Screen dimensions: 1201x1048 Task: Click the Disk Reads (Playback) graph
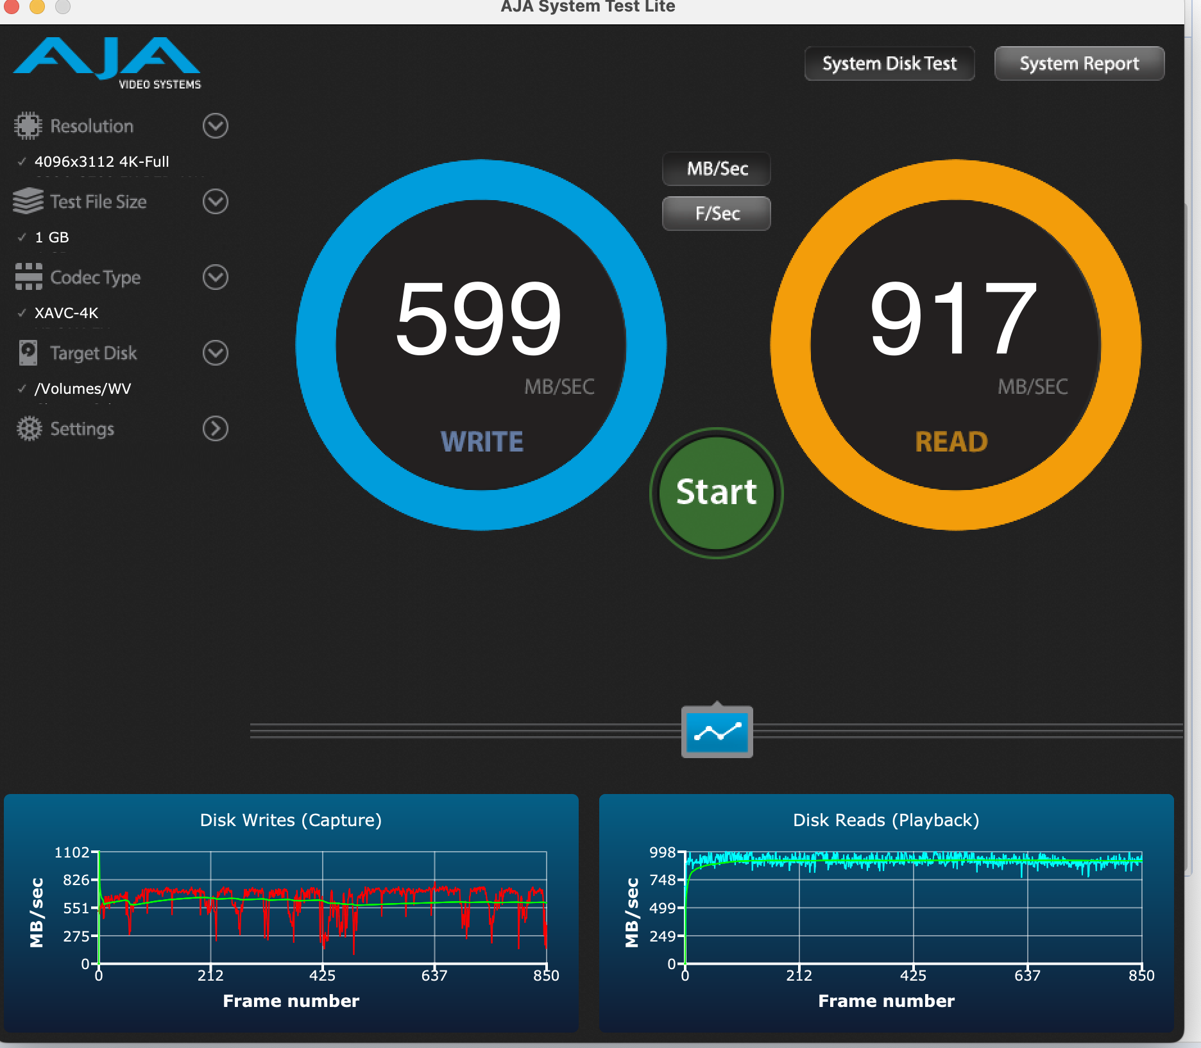point(887,912)
